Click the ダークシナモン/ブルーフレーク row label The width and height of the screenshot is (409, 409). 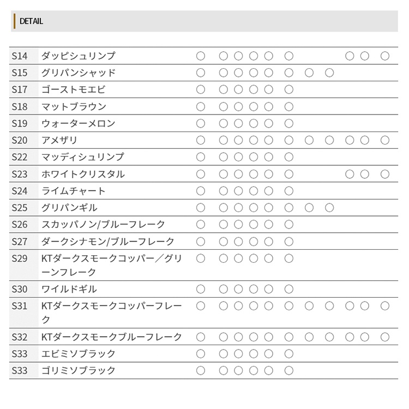[x=108, y=242]
